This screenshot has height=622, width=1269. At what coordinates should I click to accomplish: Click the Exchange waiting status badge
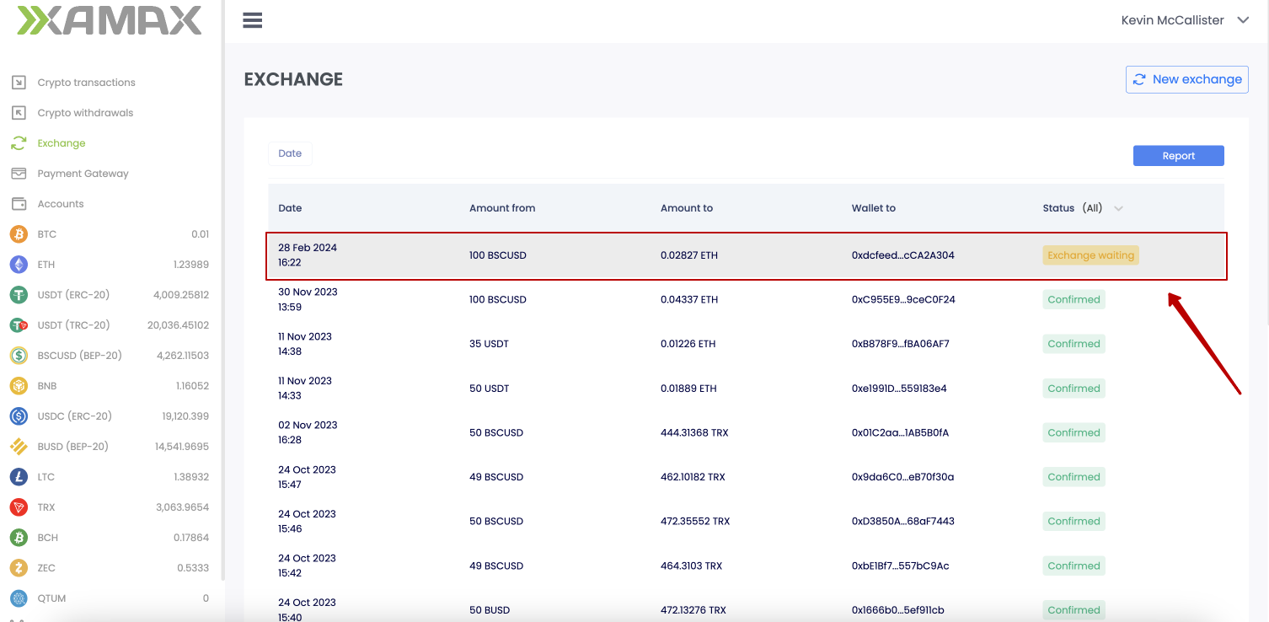tap(1090, 255)
